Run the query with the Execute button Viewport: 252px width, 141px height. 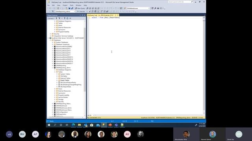[x=81, y=11]
